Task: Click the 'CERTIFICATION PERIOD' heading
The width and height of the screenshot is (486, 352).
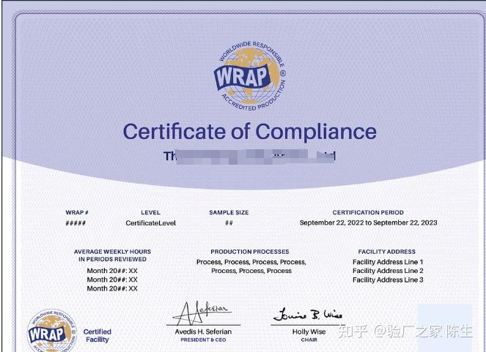Action: [368, 212]
